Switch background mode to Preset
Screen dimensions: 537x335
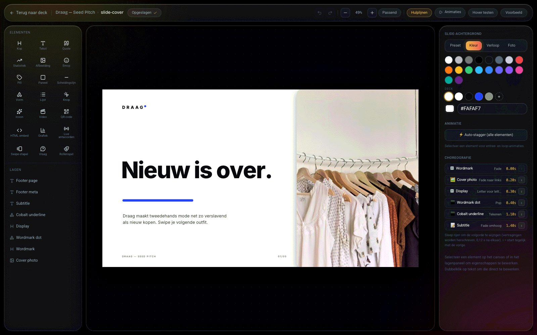point(455,46)
